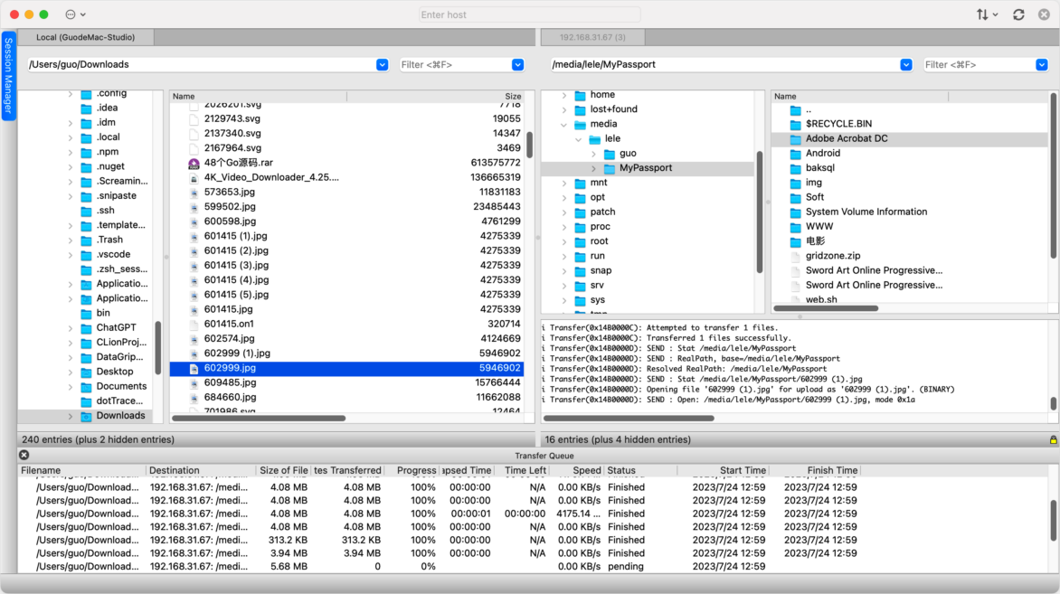Screen dimensions: 1060x594
Task: Sort transfer queue by Size of File column
Action: tap(284, 471)
